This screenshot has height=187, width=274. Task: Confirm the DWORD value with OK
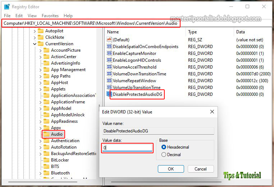click(x=171, y=169)
